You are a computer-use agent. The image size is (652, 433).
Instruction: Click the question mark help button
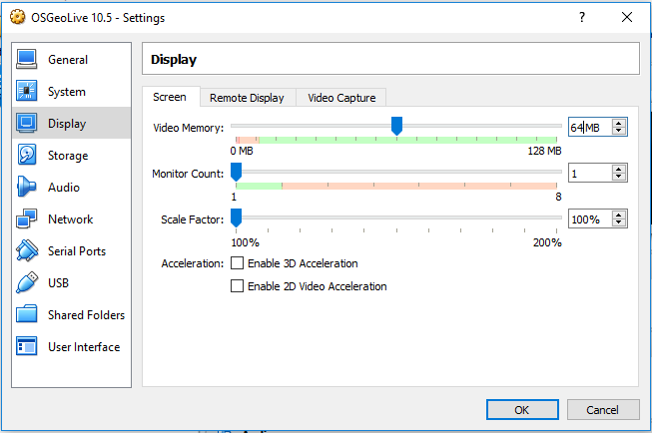tap(582, 17)
